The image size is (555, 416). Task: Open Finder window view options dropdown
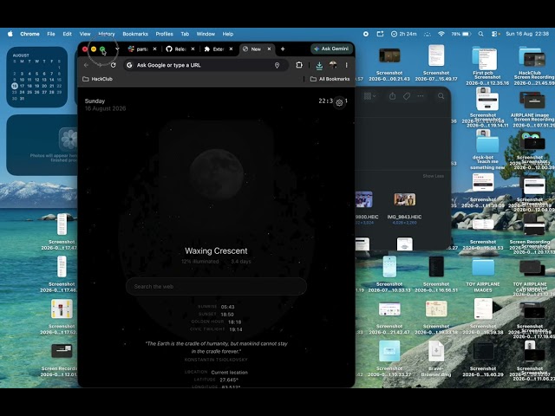[x=369, y=96]
